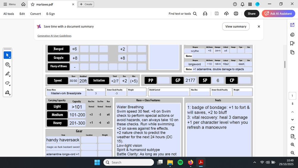Click the Create new tab button
This screenshot has height=168, width=298.
pos(86,4)
